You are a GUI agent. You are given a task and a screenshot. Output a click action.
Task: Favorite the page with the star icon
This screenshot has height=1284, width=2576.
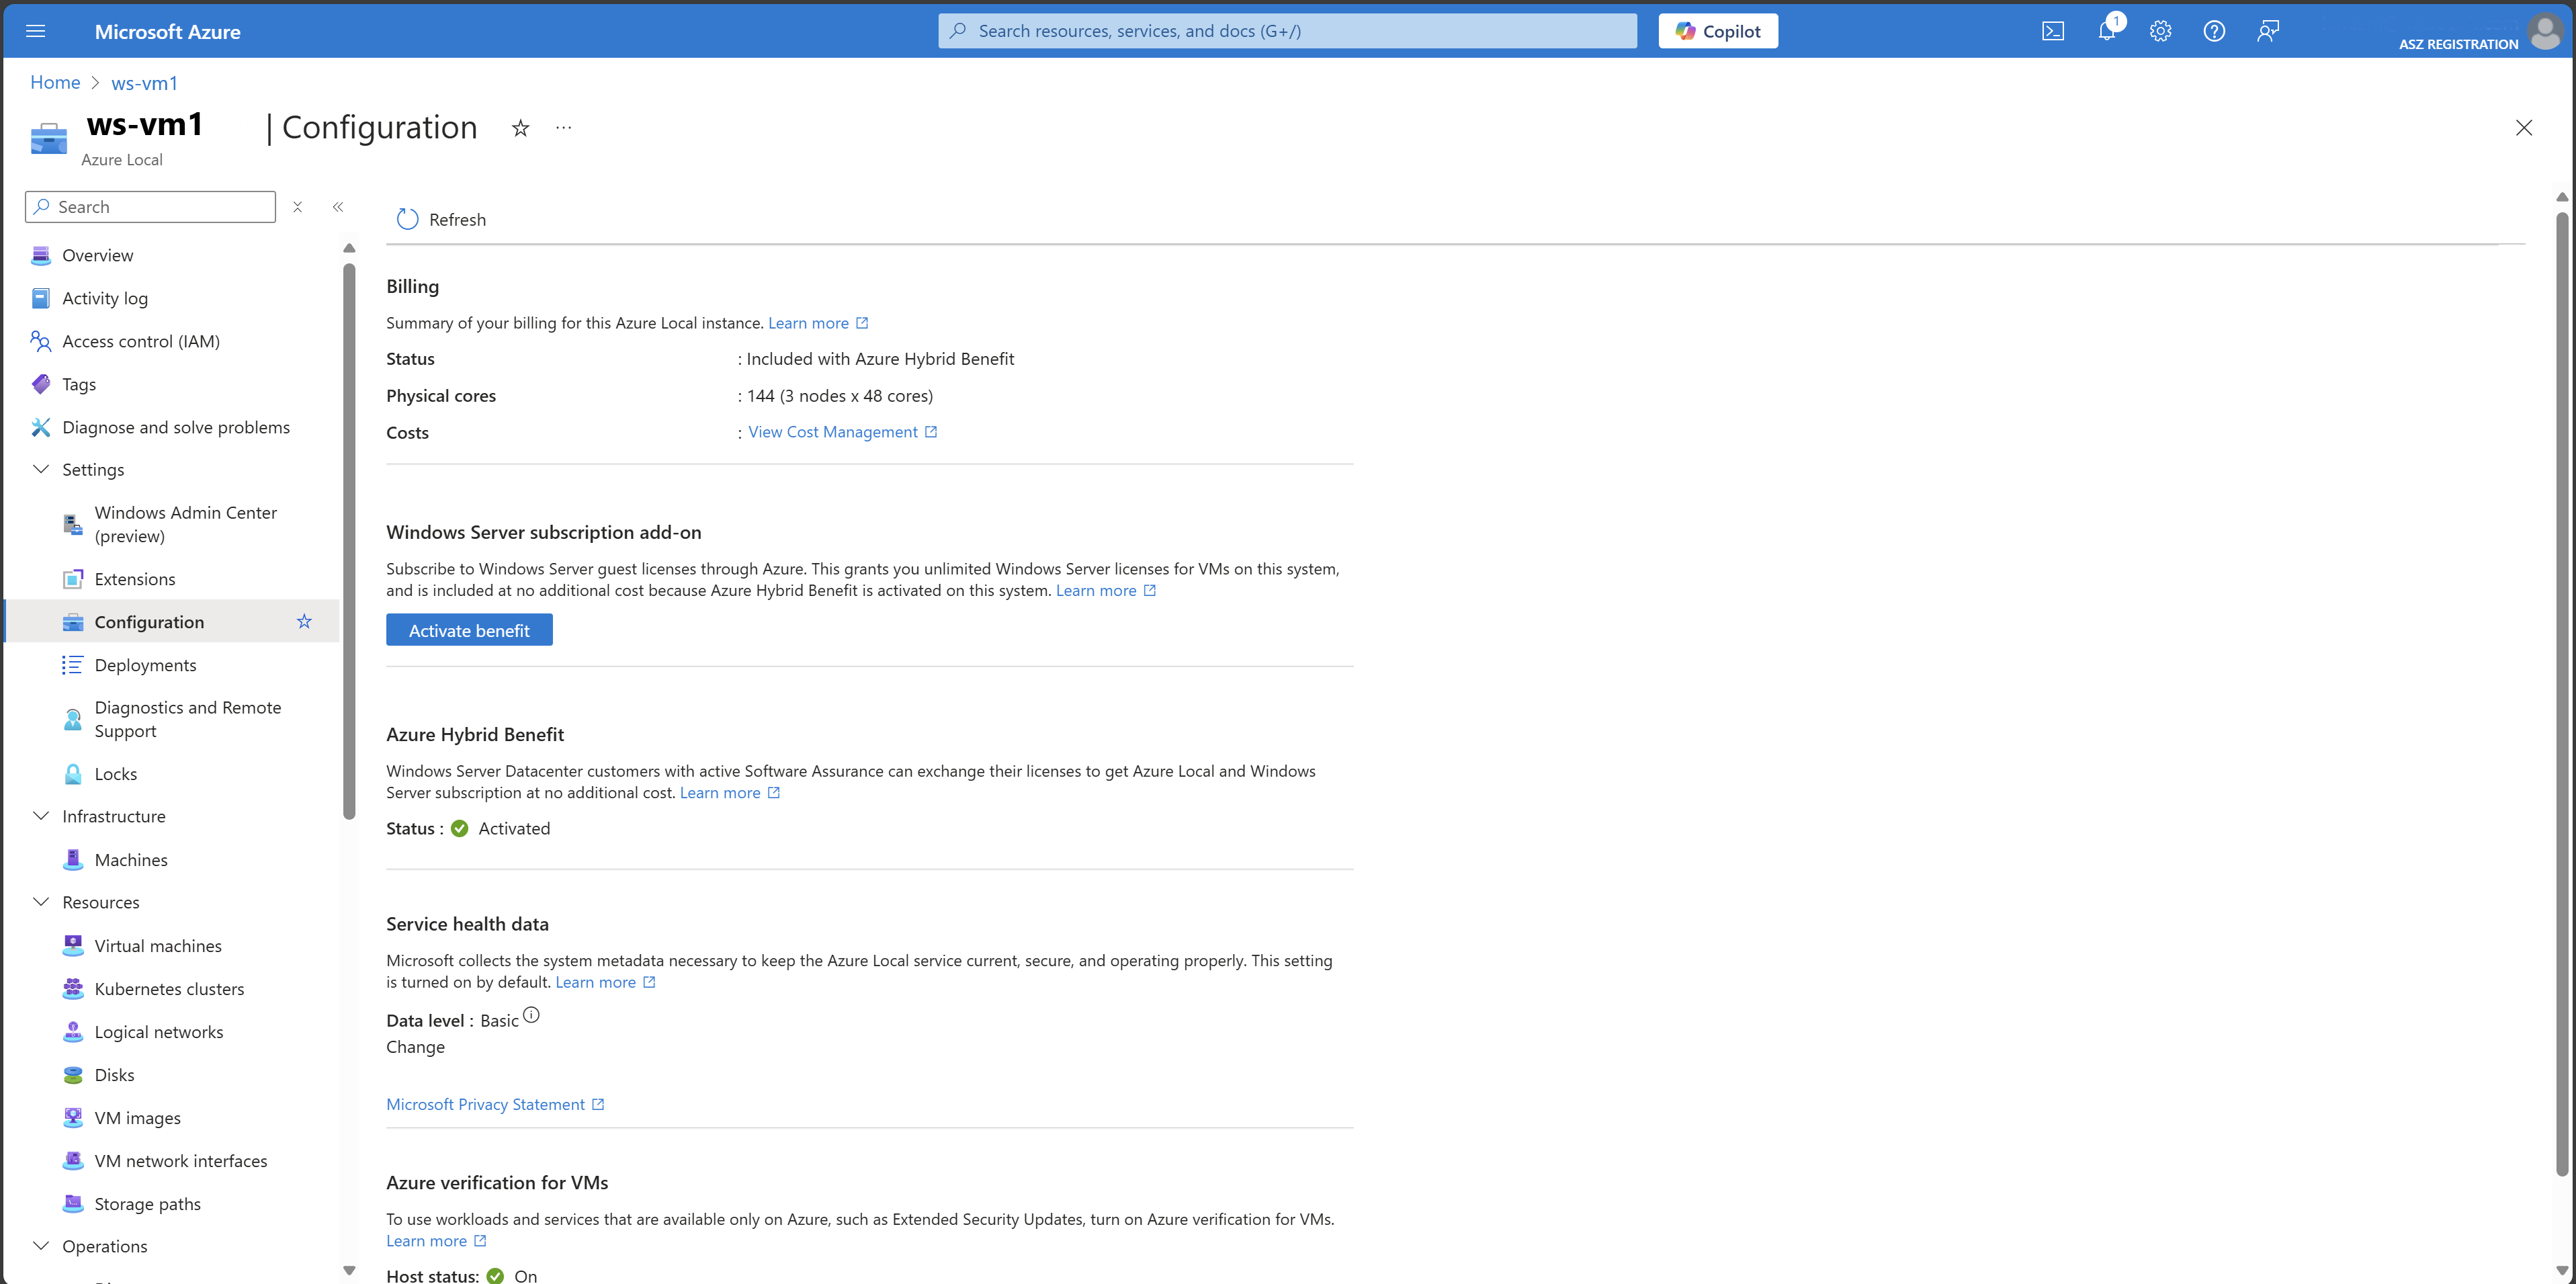click(520, 128)
